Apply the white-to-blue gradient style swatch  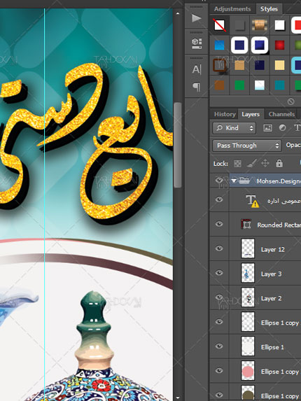[260, 85]
